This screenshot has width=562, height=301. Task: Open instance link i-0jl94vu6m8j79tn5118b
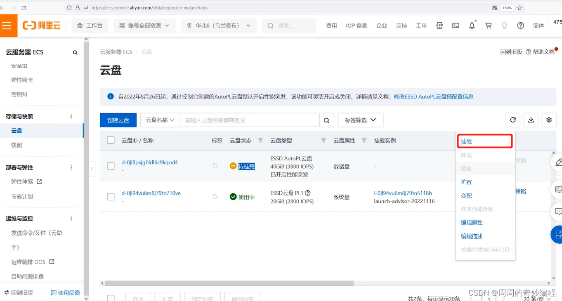pos(403,193)
